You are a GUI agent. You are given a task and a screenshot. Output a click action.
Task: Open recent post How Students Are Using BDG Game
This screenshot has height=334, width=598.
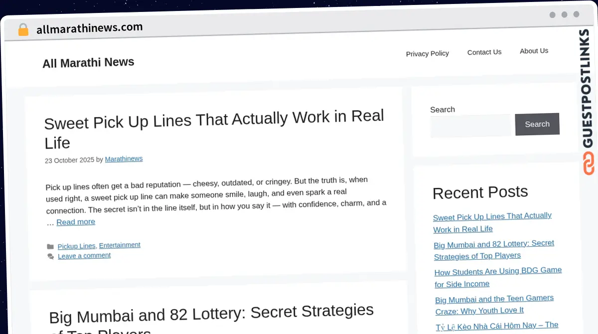pos(498,277)
